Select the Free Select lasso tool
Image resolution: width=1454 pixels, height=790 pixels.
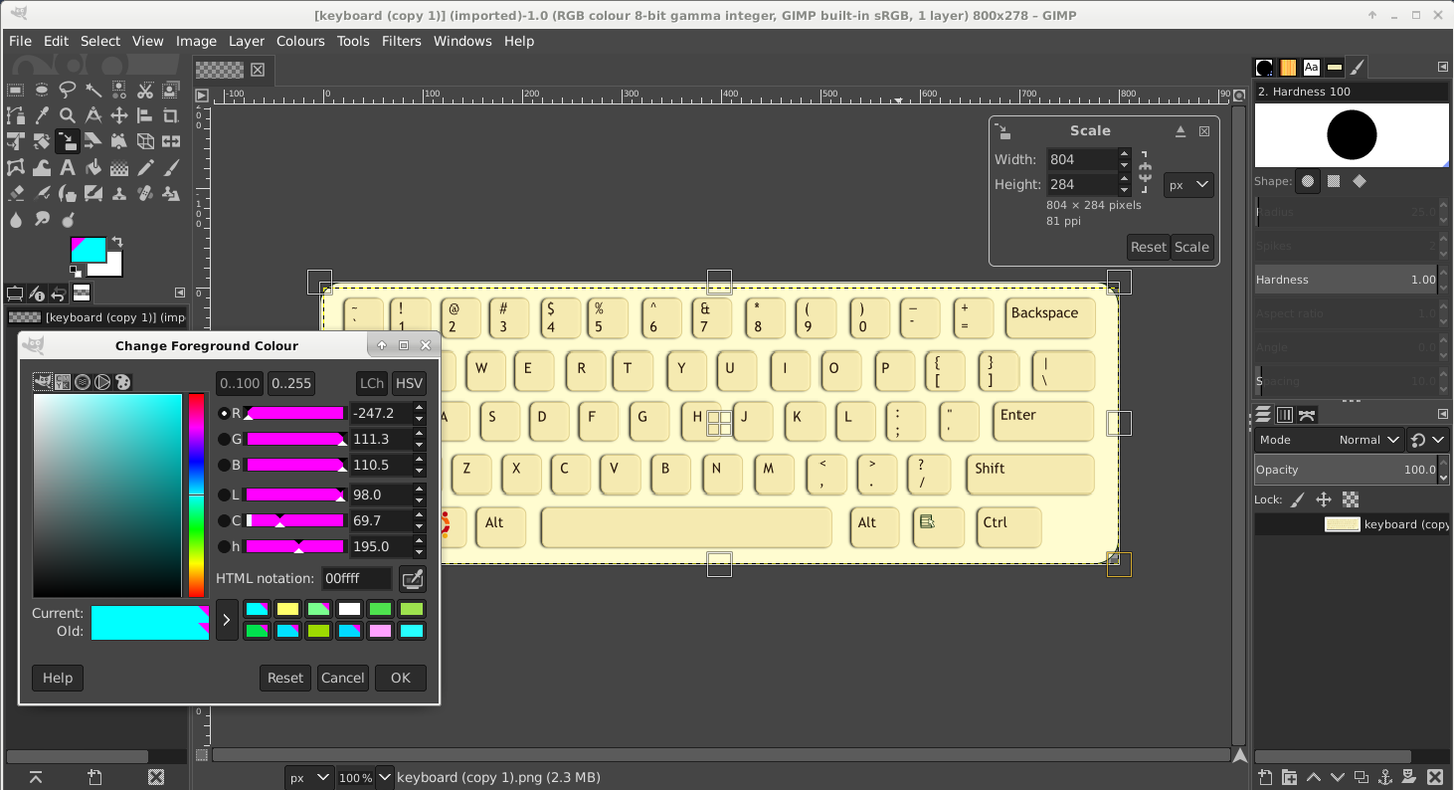point(67,91)
